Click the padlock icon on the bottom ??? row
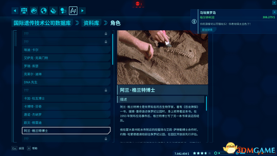 pos(106,139)
